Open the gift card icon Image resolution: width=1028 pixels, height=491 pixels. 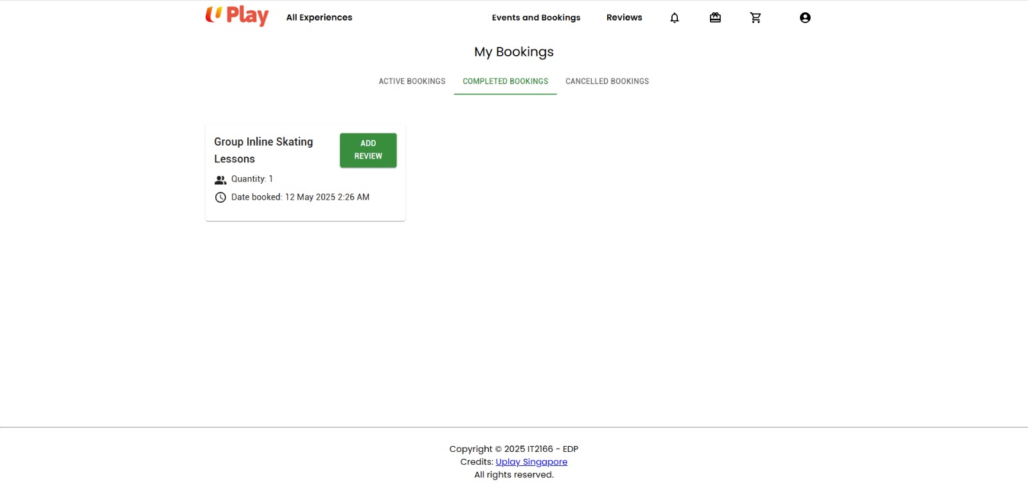click(x=715, y=18)
